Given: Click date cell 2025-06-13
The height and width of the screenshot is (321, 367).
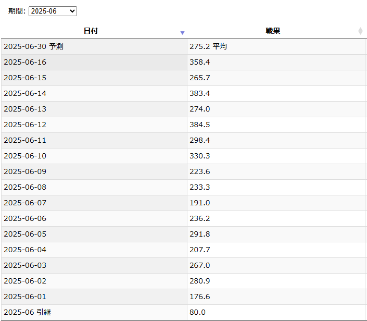Looking at the screenshot, I should 94,109.
